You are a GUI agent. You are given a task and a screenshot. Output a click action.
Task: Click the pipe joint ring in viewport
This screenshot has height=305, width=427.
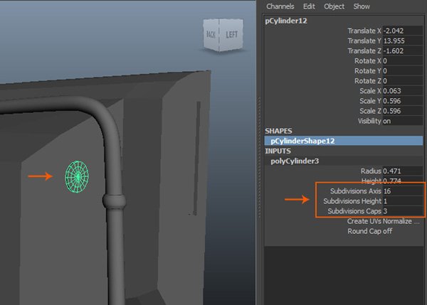point(114,201)
